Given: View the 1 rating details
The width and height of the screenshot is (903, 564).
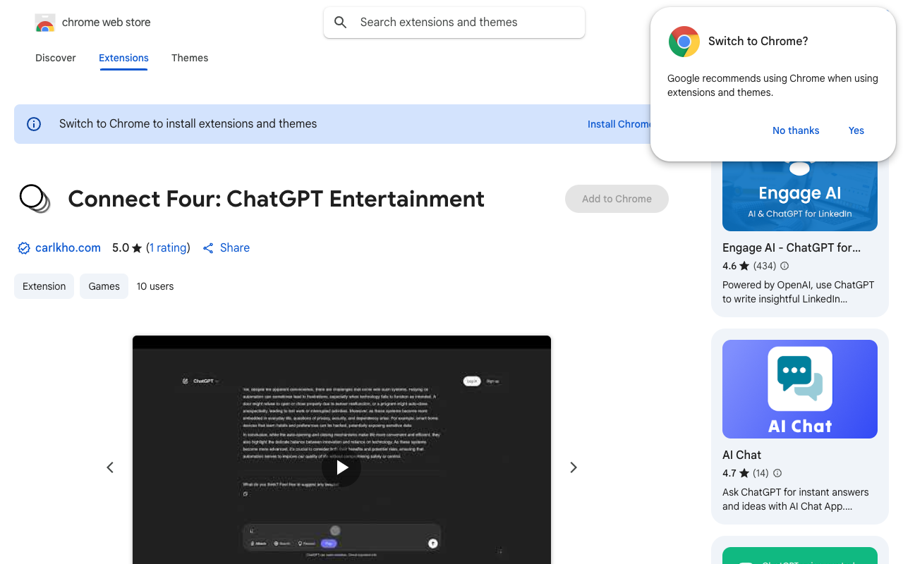Looking at the screenshot, I should click(169, 247).
